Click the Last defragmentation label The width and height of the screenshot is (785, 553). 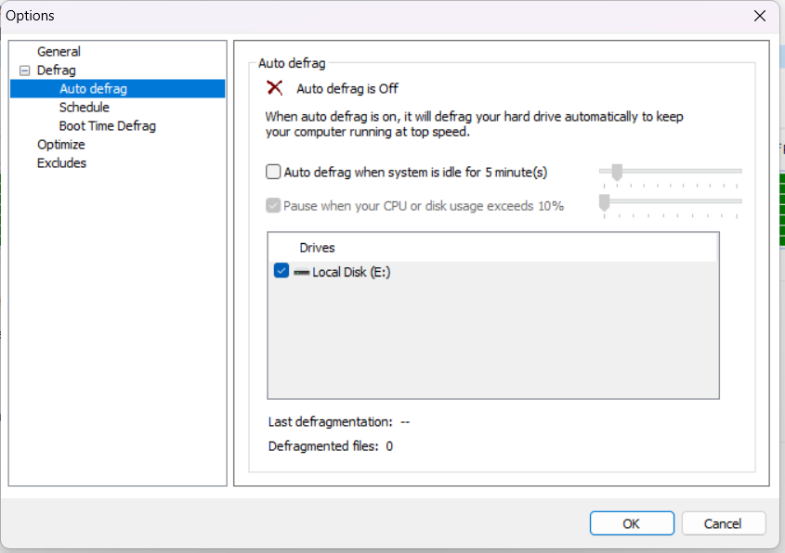[x=330, y=422]
